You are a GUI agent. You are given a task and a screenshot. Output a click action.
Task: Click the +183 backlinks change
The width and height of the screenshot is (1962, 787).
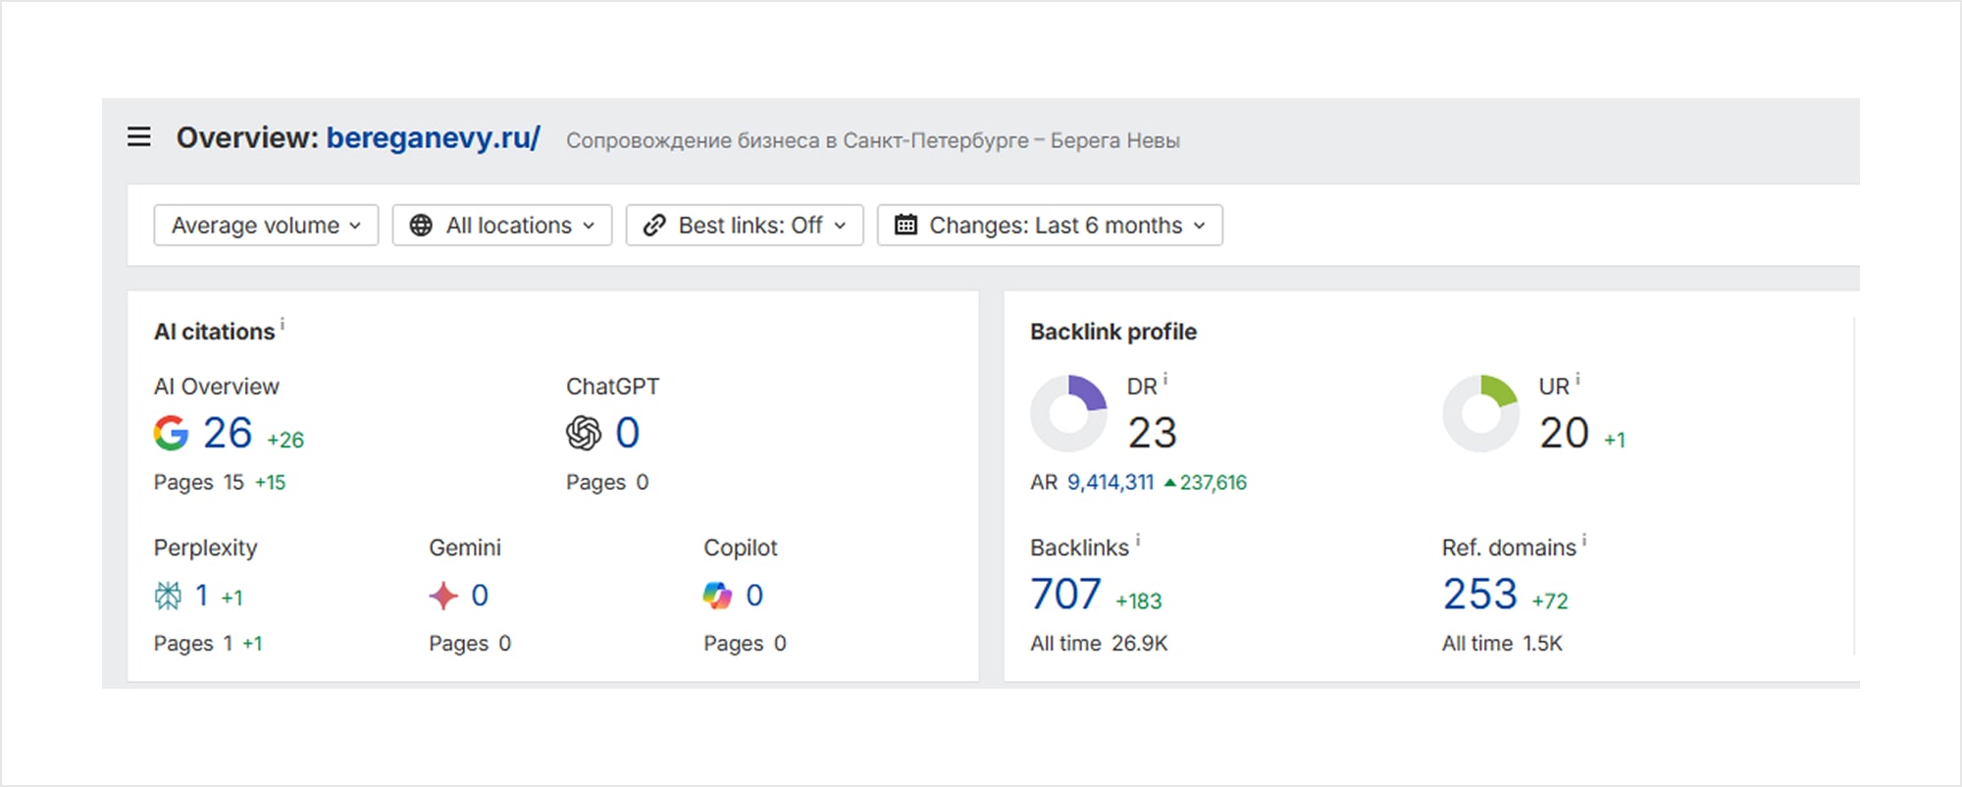pos(1138,602)
